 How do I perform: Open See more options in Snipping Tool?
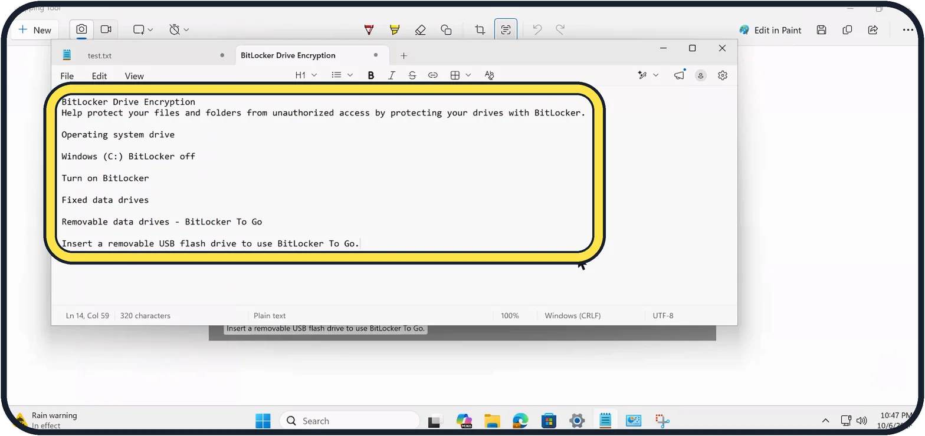[x=907, y=30]
